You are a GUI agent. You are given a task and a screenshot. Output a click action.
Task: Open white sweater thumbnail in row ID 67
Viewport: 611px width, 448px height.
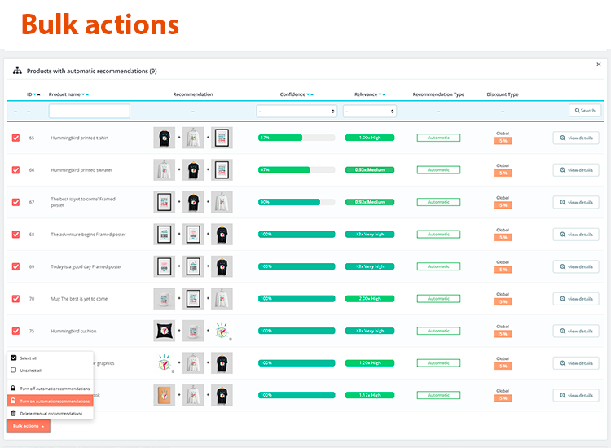[222, 202]
